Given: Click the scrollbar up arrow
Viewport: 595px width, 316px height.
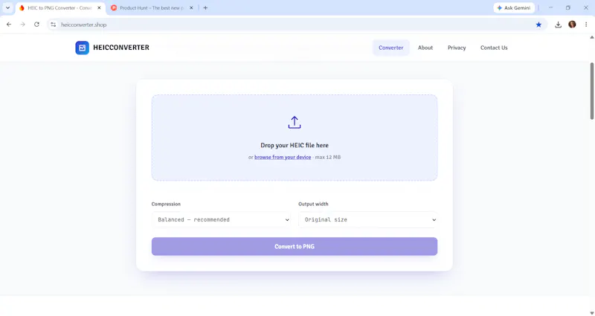Looking at the screenshot, I should [x=592, y=37].
